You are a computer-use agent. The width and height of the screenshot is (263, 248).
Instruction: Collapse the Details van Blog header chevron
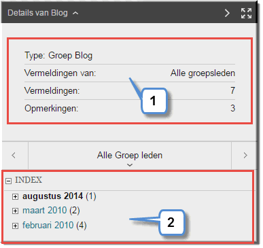[x=75, y=13]
